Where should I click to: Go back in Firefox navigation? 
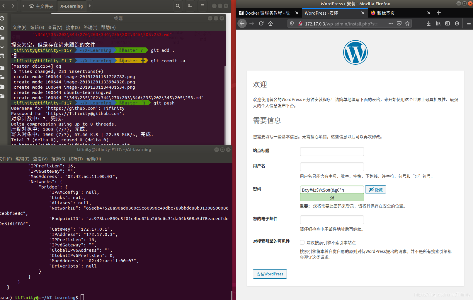pyautogui.click(x=242, y=23)
